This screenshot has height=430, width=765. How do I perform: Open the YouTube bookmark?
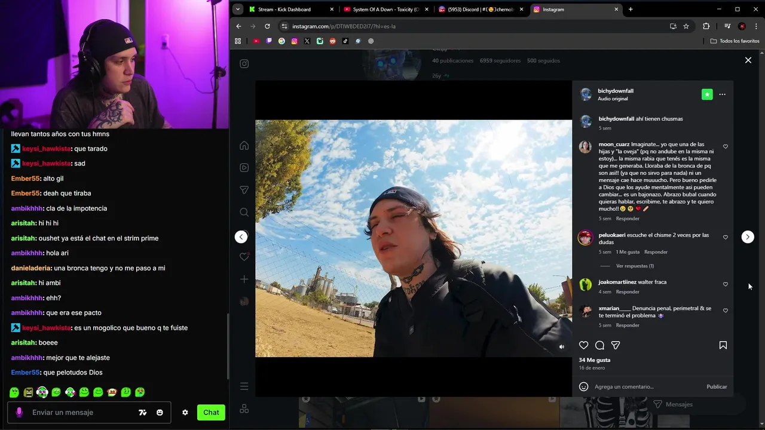(256, 41)
